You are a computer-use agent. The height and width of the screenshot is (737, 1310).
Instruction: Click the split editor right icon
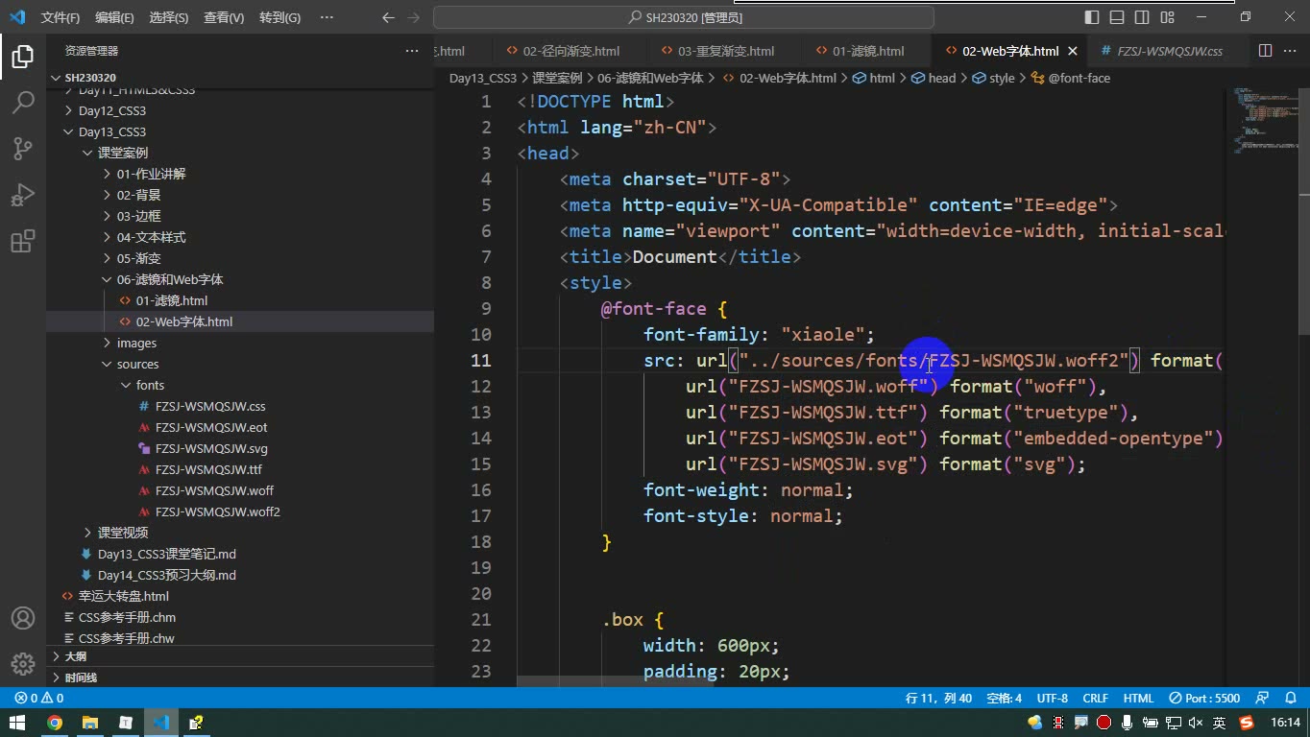point(1266,51)
